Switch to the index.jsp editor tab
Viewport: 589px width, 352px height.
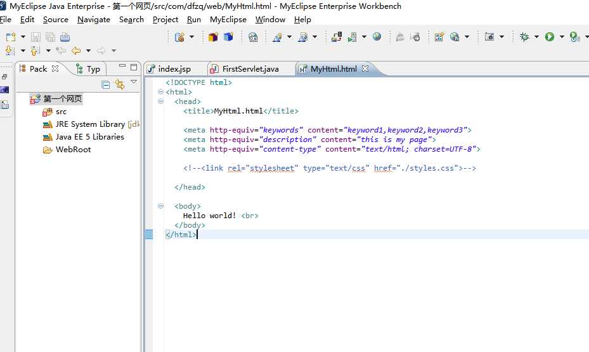(x=175, y=68)
